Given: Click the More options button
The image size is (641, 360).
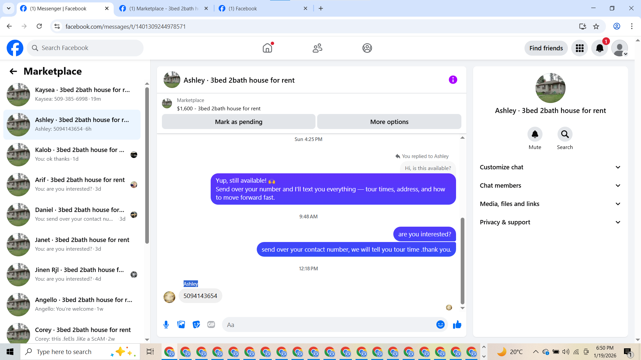Looking at the screenshot, I should (389, 122).
